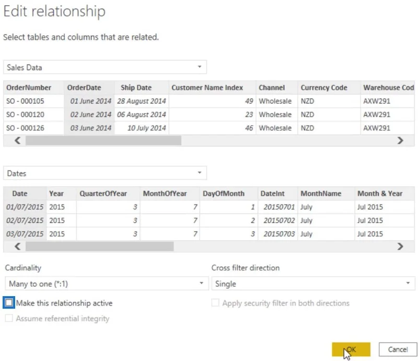The image size is (418, 361).
Task: Enable Make this relationship active checkbox
Action: point(9,303)
